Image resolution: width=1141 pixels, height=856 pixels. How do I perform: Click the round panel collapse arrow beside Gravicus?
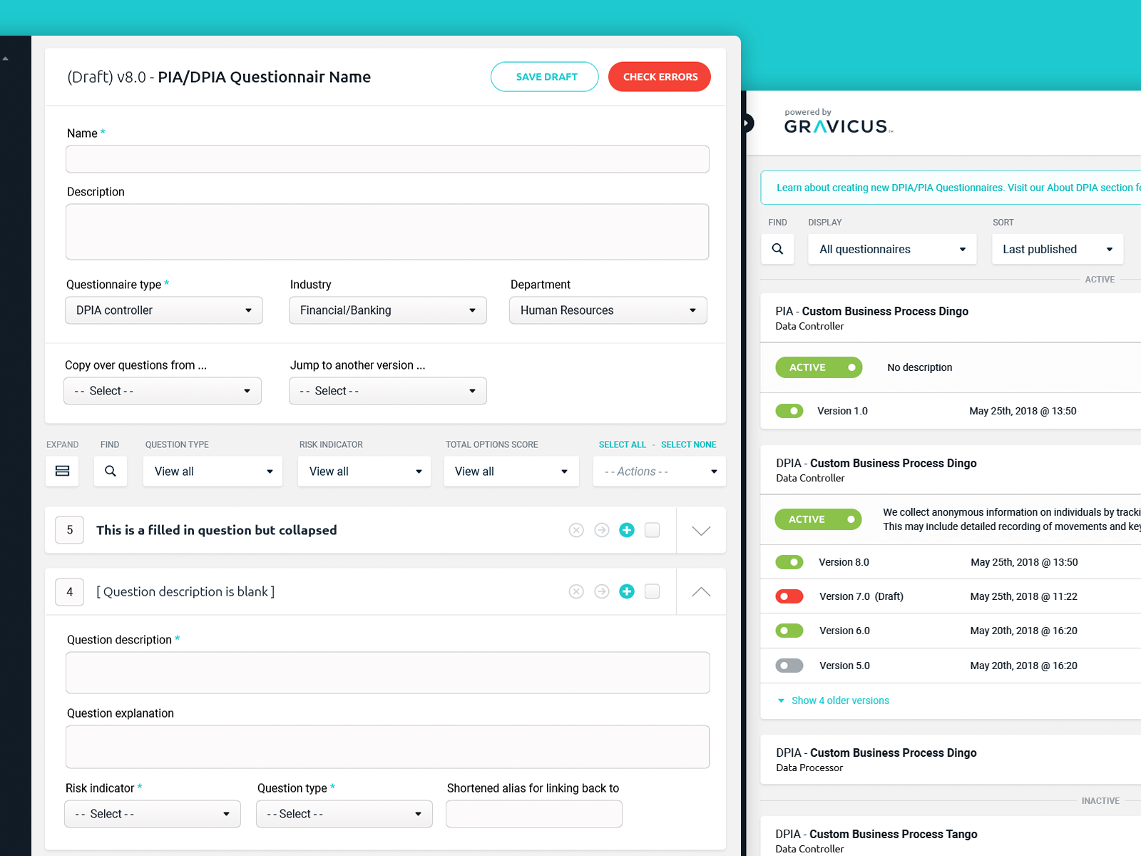coord(746,123)
